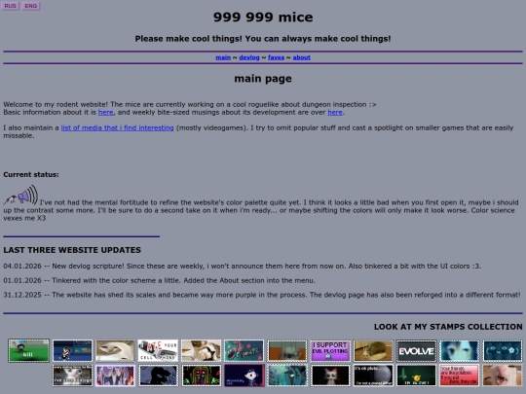Visit the about page
Screen dimensions: 526x394
[x=302, y=57]
